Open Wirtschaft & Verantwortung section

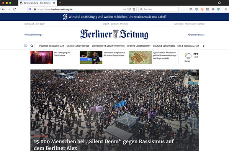[108, 46]
